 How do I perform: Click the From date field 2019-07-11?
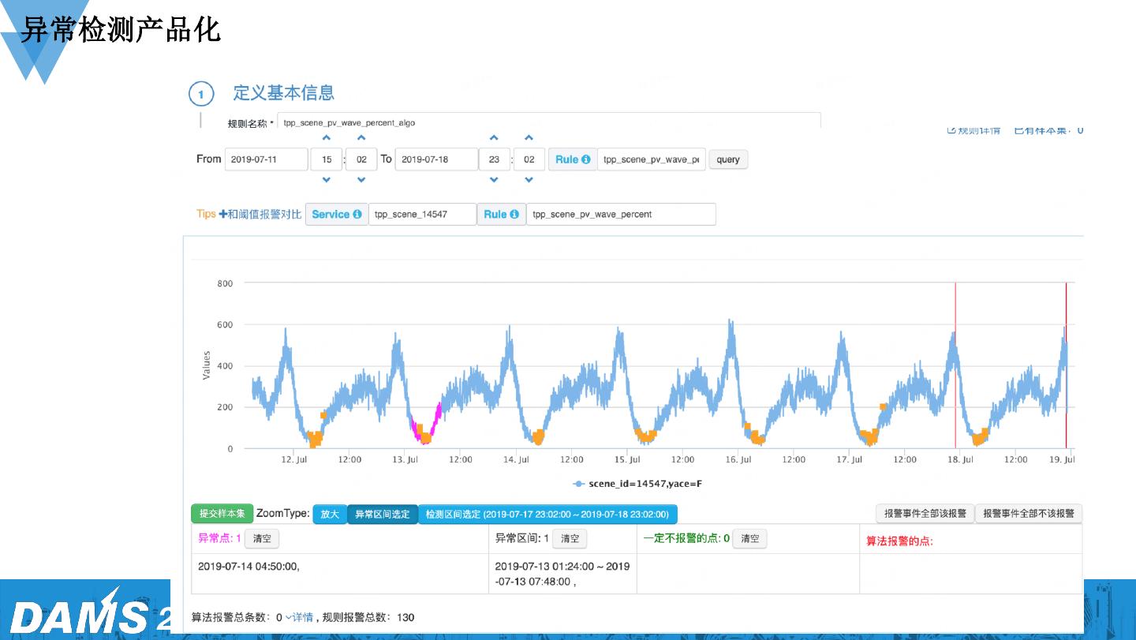click(x=266, y=159)
